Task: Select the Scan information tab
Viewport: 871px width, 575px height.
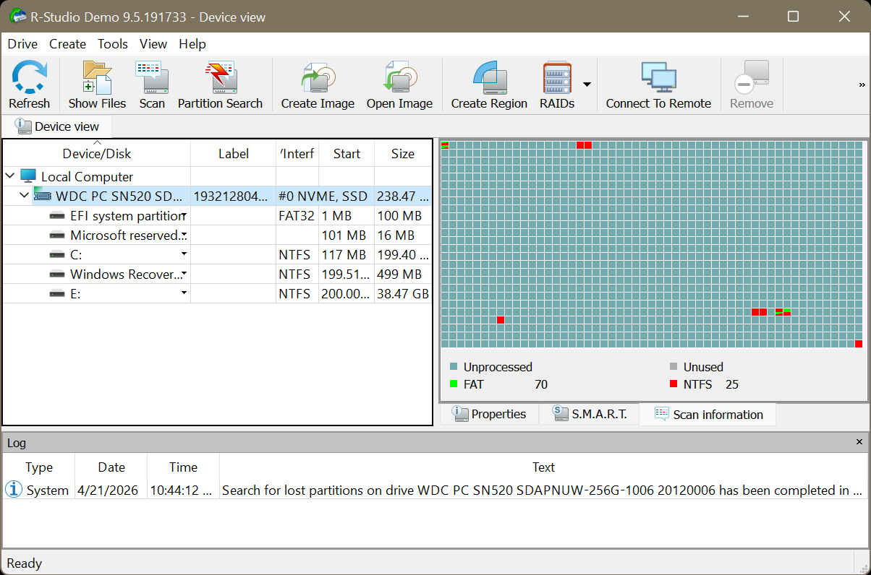Action: [x=708, y=414]
